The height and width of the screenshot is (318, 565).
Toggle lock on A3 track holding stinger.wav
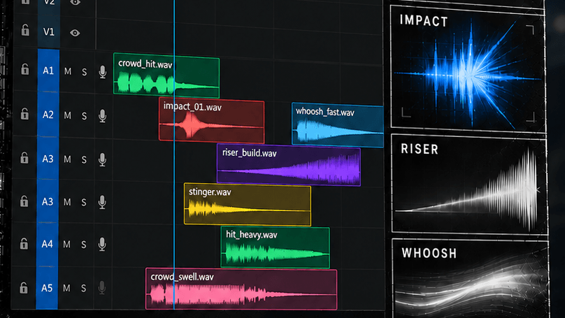(24, 201)
